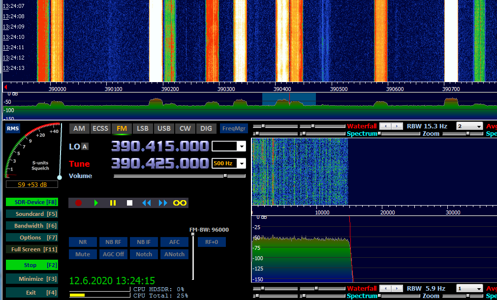Image resolution: width=497 pixels, height=300 pixels.
Task: Switch to USB mode
Action: pyautogui.click(x=164, y=128)
